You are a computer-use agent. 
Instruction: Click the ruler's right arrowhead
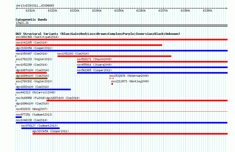point(227,8)
